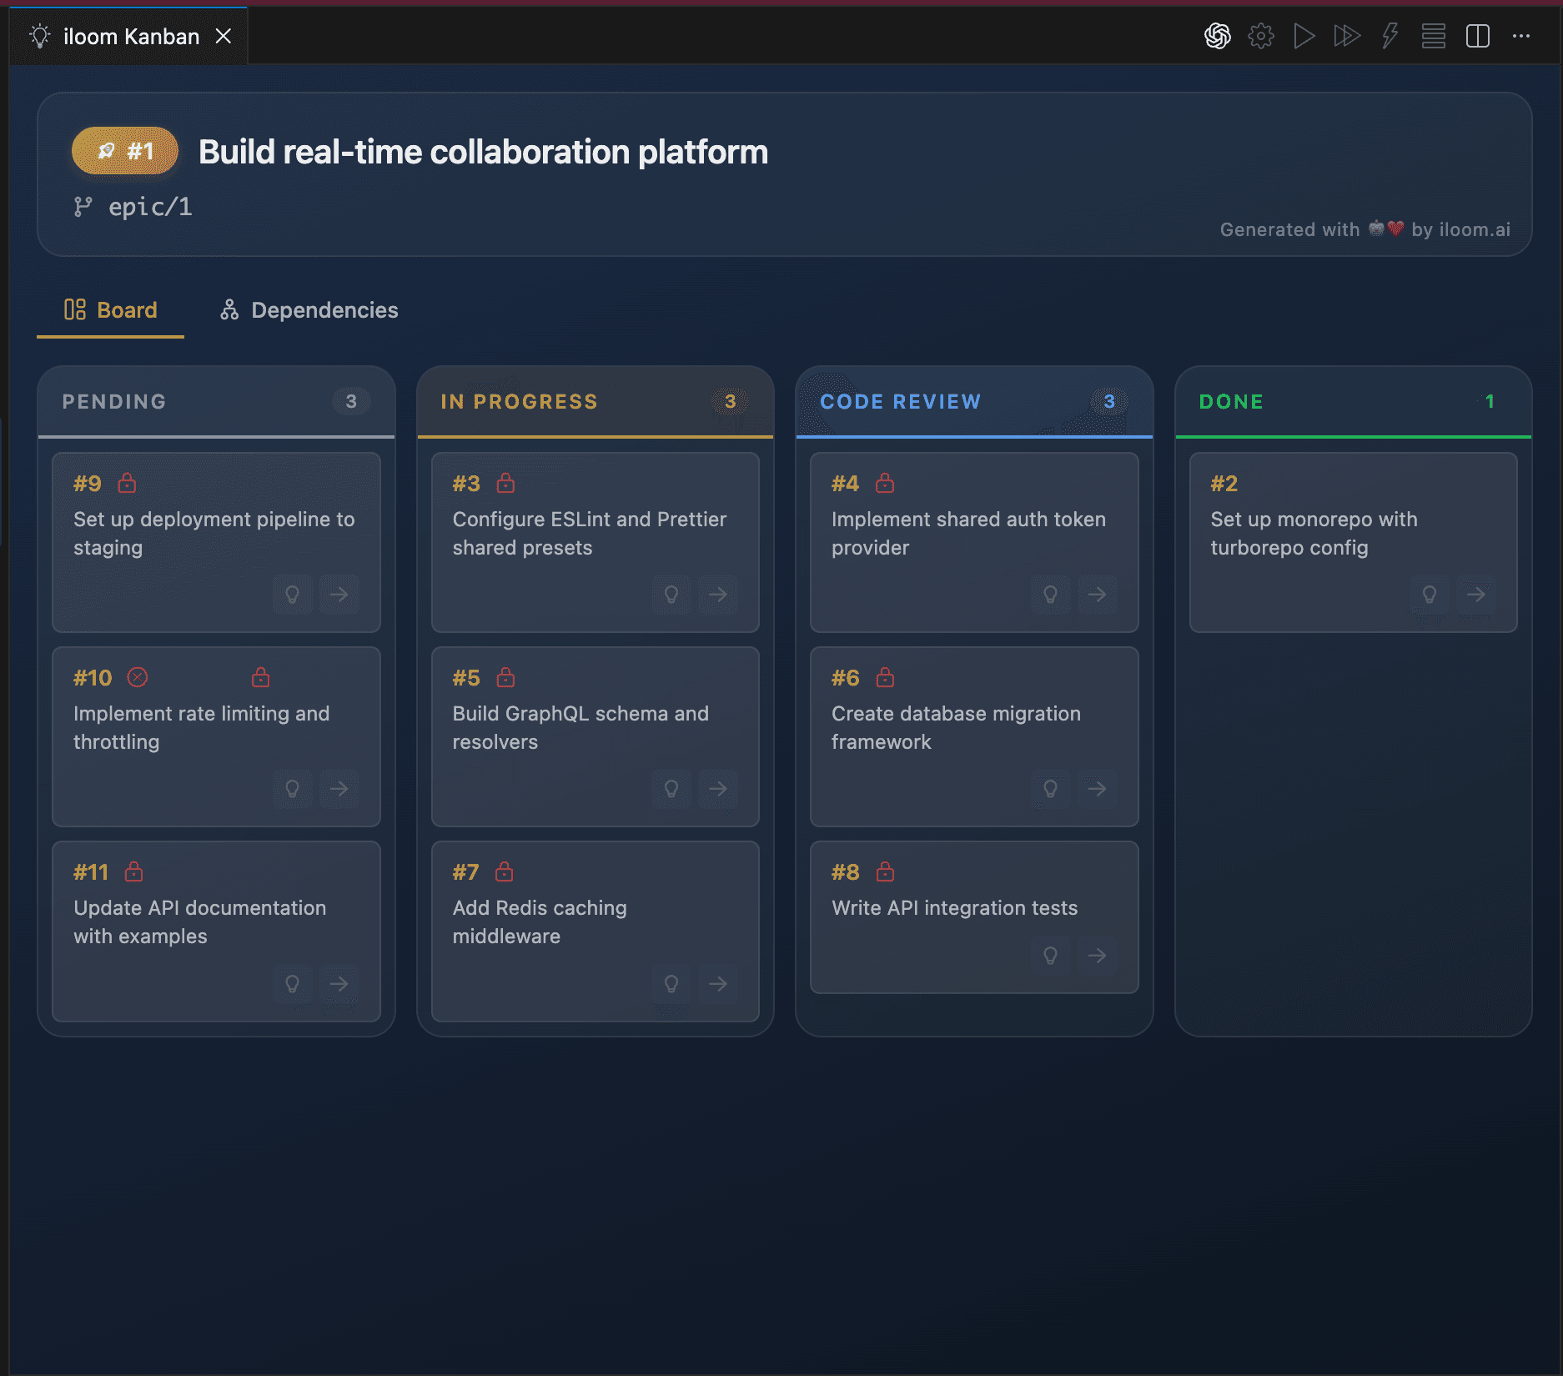
Task: Click the list view icon in the toolbar
Action: pos(1433,36)
